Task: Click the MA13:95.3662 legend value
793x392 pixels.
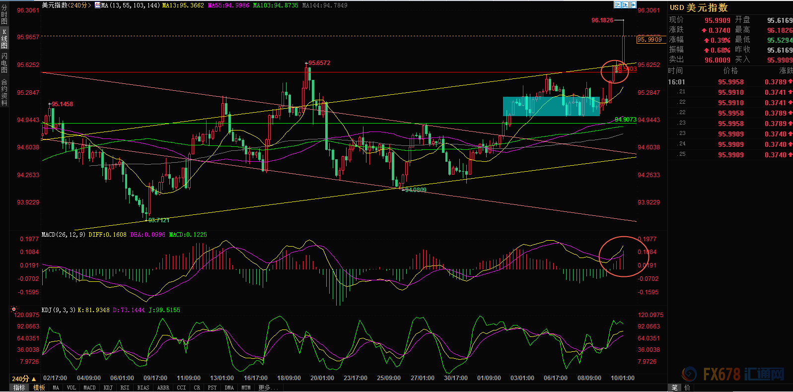Action: tap(183, 5)
